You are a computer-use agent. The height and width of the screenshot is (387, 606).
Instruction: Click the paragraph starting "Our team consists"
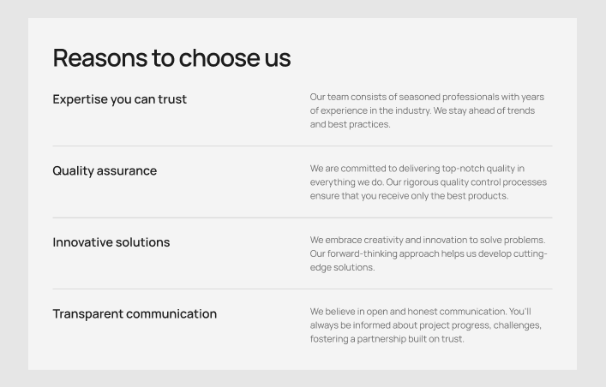coord(427,110)
